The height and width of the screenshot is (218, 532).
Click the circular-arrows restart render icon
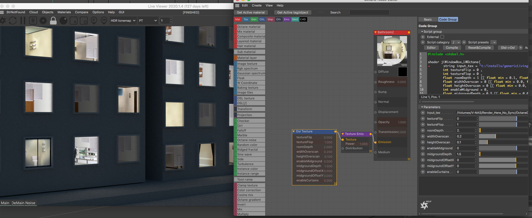pyautogui.click(x=13, y=21)
